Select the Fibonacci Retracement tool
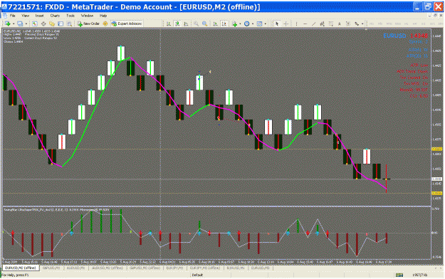Screen dimensions: 445x279 click(x=331, y=23)
